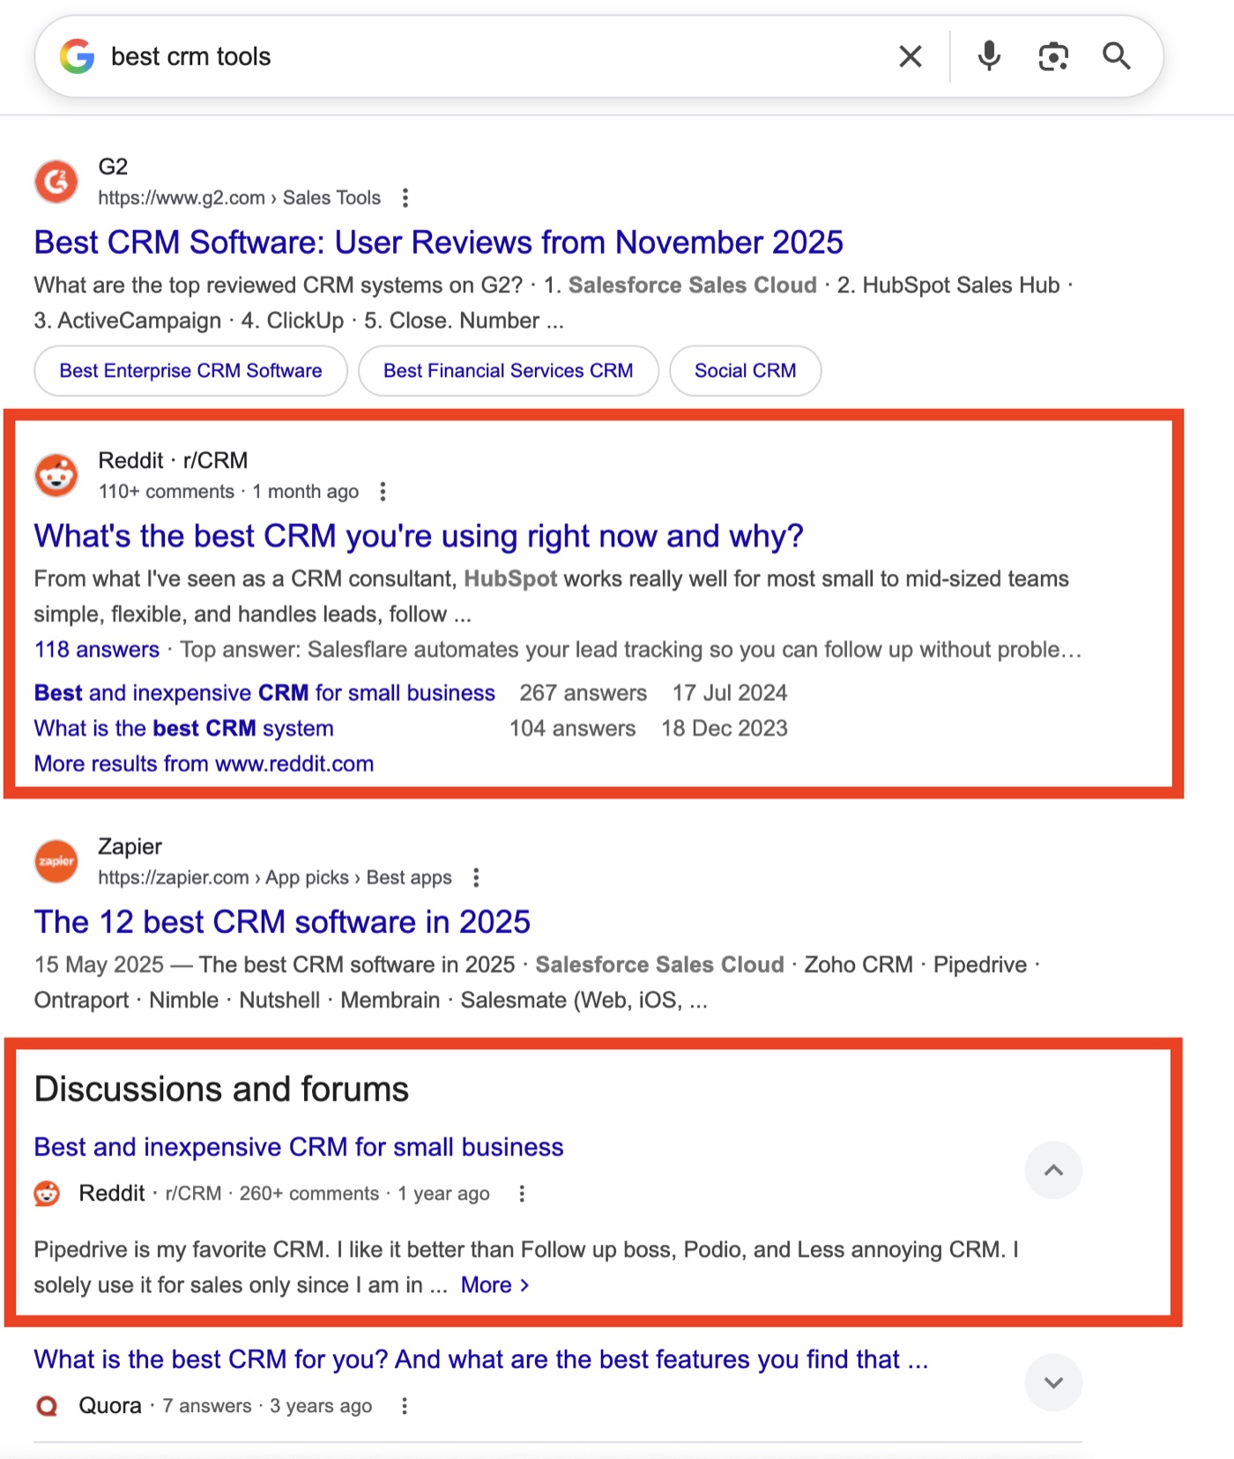Click the small Reddit icon in Discussions and forums
This screenshot has width=1234, height=1459.
pyautogui.click(x=47, y=1194)
